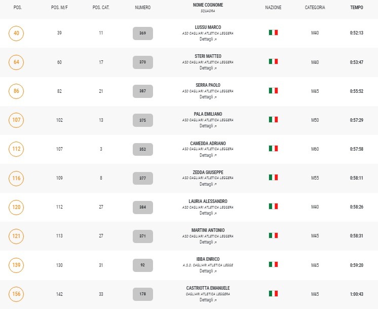Click the position 156 circle badge
This screenshot has width=378, height=309.
16,294
